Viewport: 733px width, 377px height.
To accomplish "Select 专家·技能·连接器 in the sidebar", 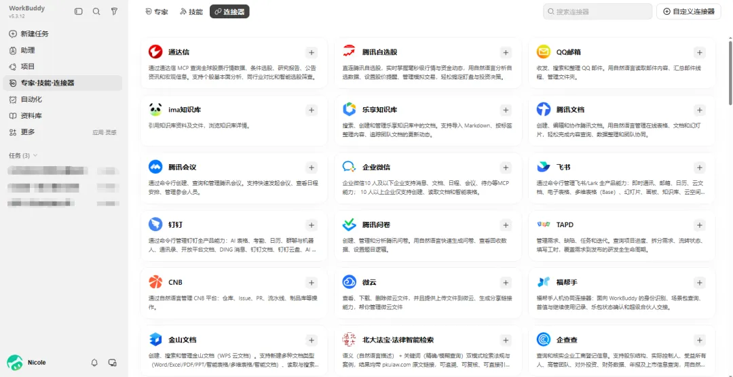I will click(x=62, y=83).
